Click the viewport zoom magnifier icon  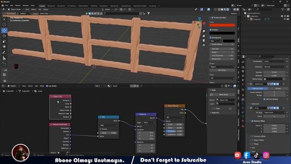click(204, 31)
